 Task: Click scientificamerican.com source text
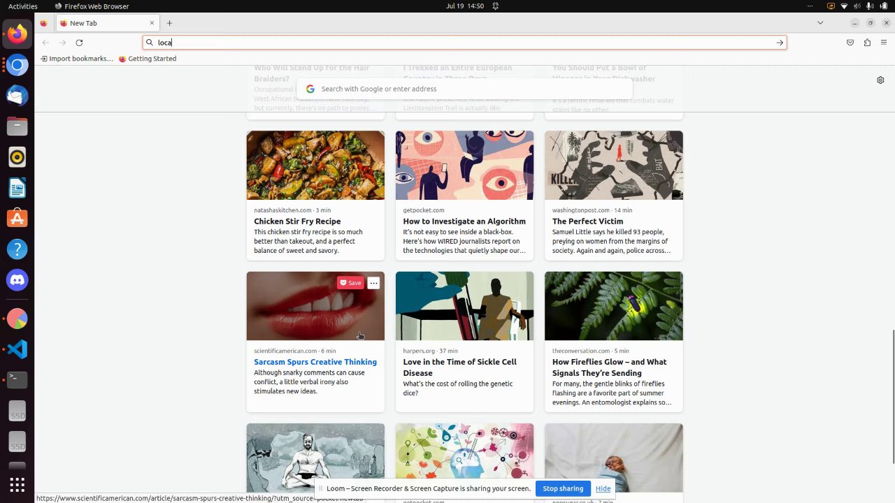coord(285,351)
